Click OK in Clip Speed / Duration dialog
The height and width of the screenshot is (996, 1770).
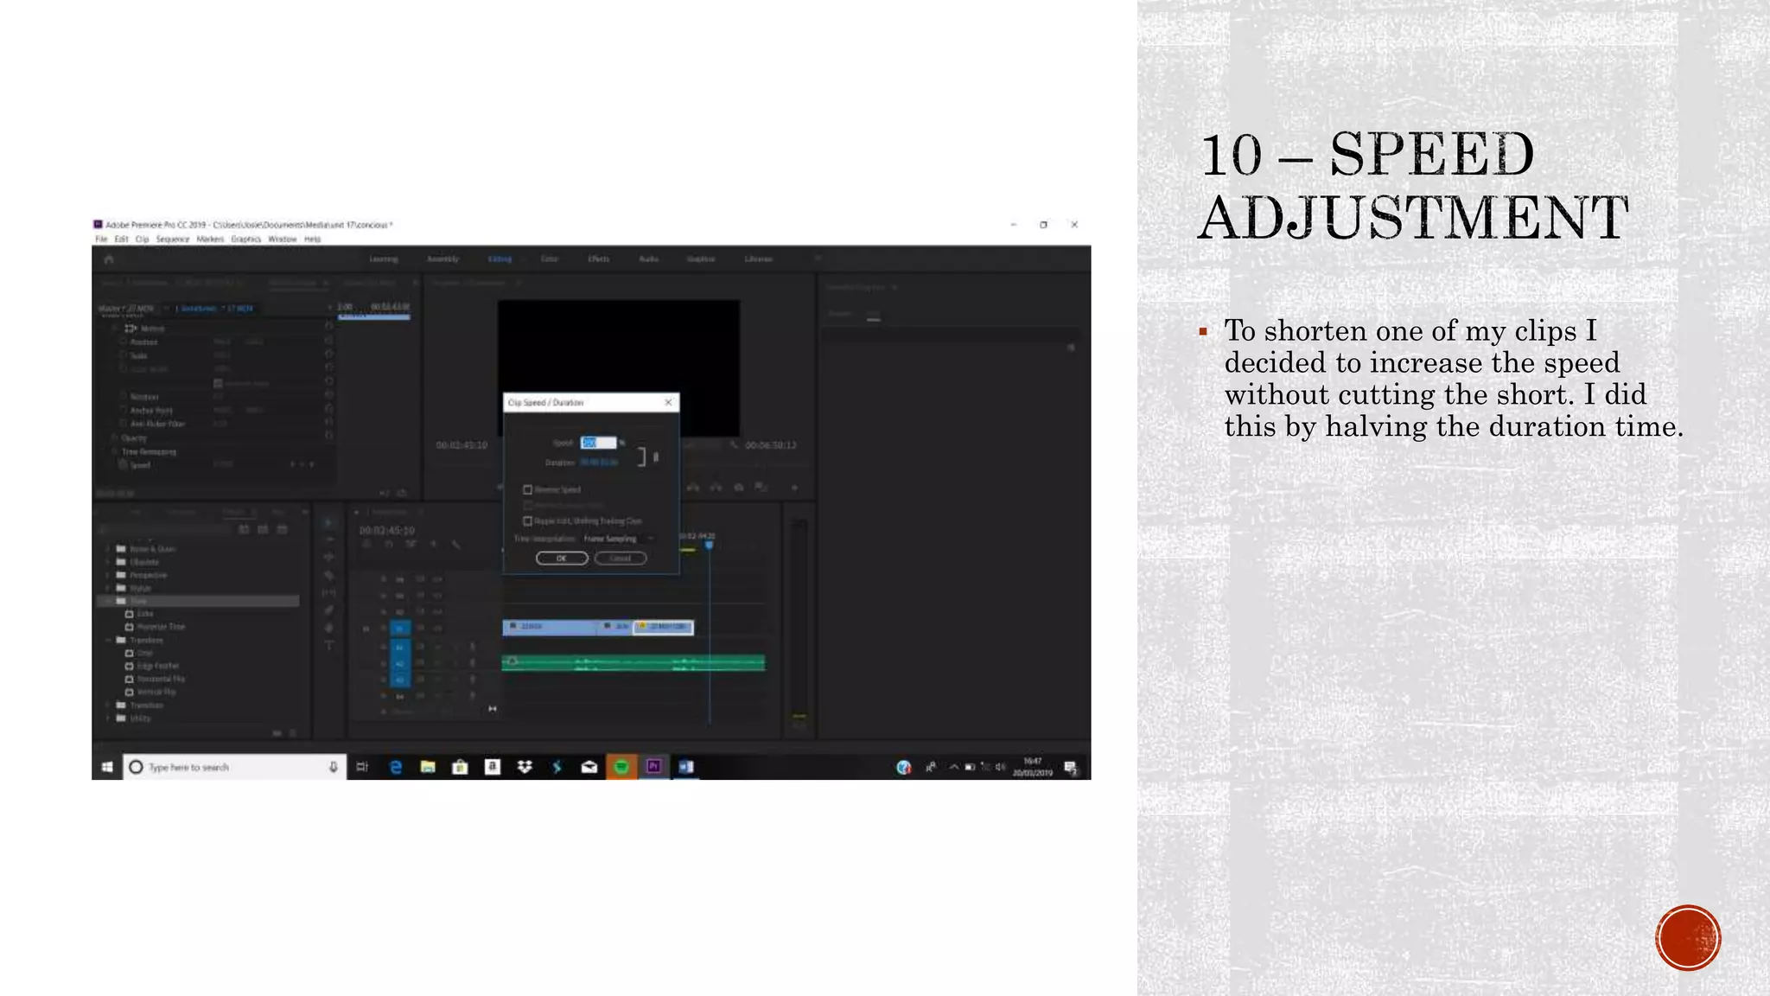click(x=562, y=559)
